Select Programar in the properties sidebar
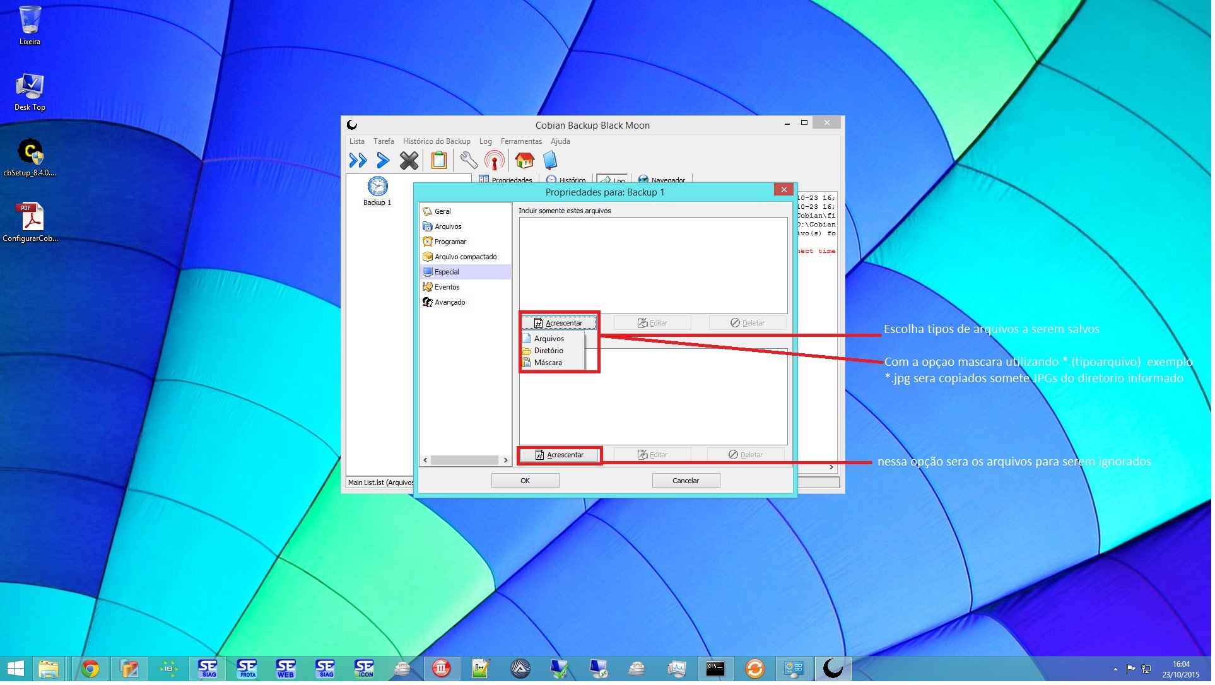The width and height of the screenshot is (1215, 685). click(450, 242)
